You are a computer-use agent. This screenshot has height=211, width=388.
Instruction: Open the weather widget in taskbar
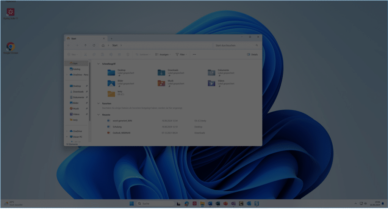[x=13, y=203]
